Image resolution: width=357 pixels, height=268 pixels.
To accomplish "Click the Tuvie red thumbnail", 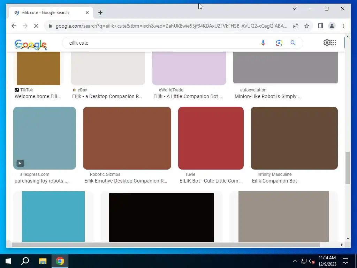I will (x=211, y=138).
